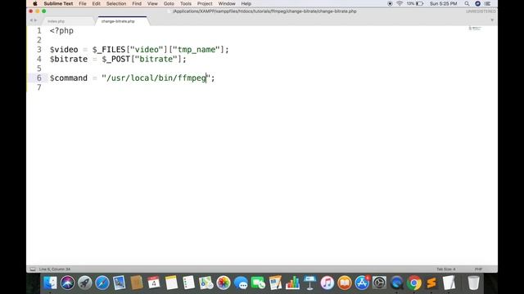Screen dimensions: 524x294
Task: Open the Find menu
Action: [137, 3]
